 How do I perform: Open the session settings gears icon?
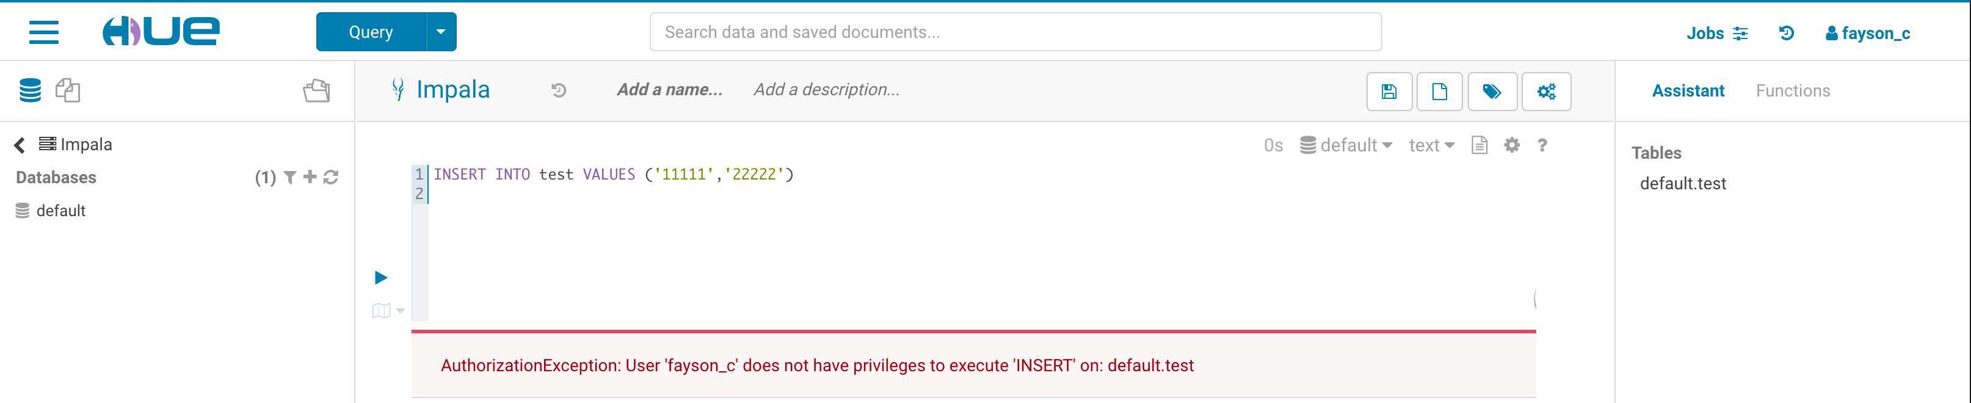[1545, 92]
